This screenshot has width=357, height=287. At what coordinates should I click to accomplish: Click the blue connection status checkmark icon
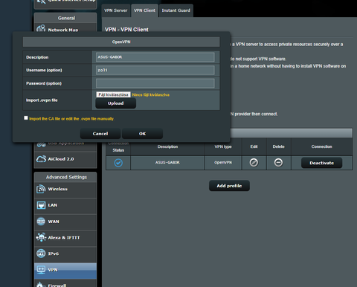(118, 163)
